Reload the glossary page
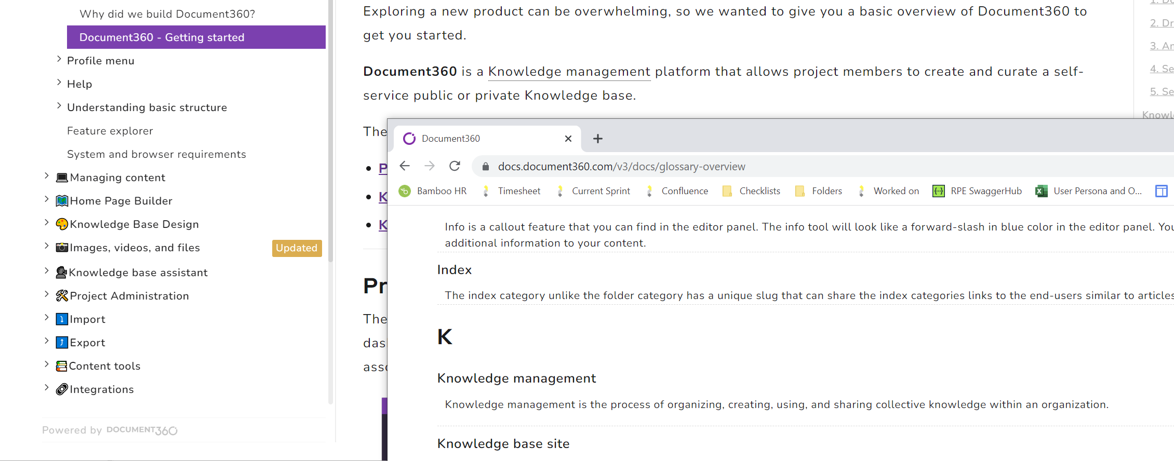1174x461 pixels. pyautogui.click(x=455, y=166)
